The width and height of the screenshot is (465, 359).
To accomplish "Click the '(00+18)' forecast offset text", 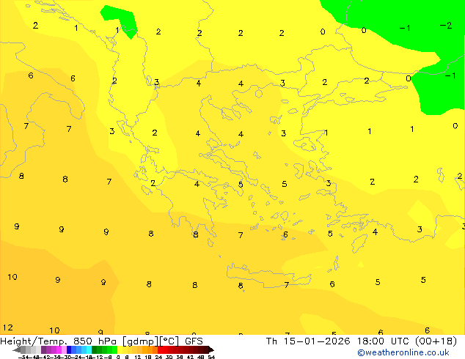I will click(x=436, y=341).
